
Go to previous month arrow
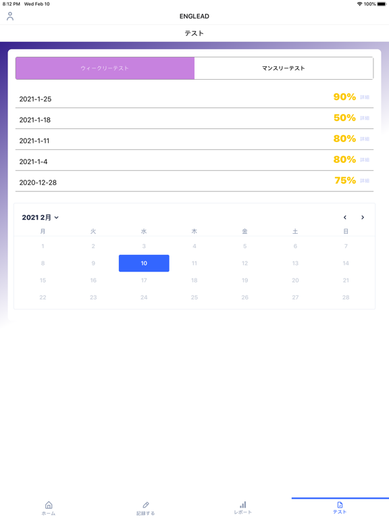click(345, 218)
